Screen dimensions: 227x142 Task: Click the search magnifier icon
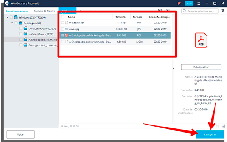184,11
